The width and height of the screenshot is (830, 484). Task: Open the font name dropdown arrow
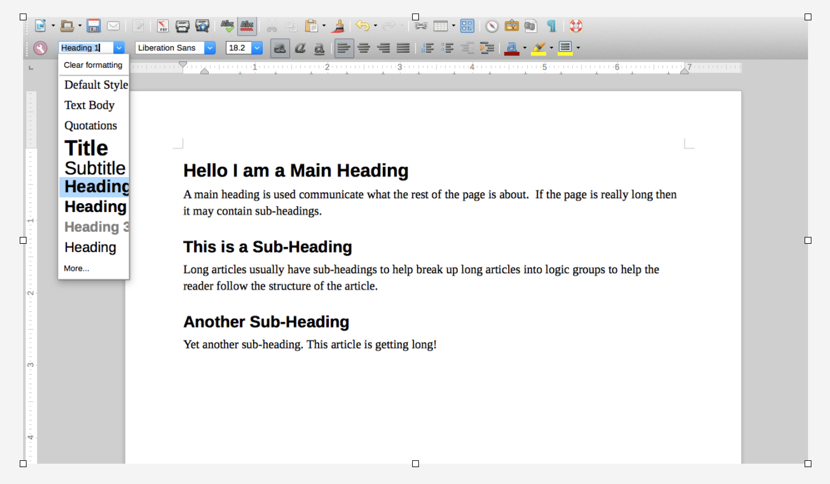[210, 48]
